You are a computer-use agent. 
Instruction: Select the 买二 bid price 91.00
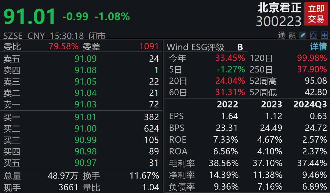(85, 129)
